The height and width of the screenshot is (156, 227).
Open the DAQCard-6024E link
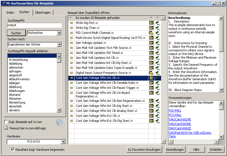pyautogui.click(x=180, y=119)
